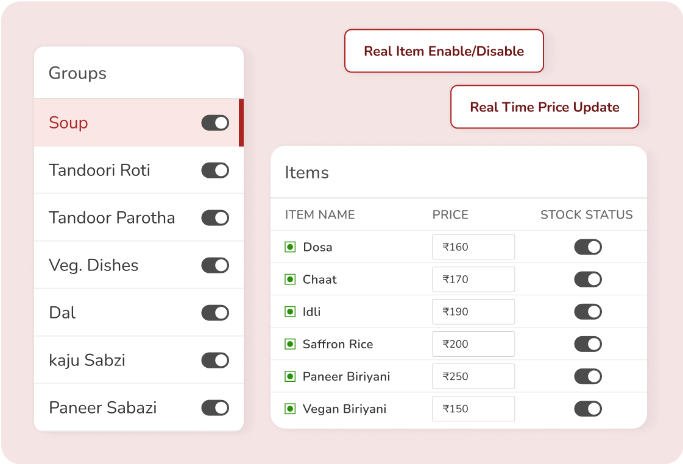Click the Real Time Price Update button
This screenshot has width=683, height=464.
tap(544, 107)
